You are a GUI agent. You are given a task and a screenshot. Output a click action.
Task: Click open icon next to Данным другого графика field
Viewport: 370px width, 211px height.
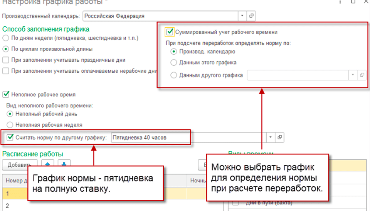point(362,75)
